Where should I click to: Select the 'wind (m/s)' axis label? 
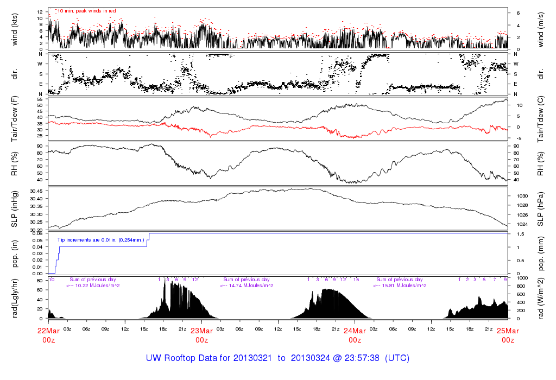(x=540, y=29)
